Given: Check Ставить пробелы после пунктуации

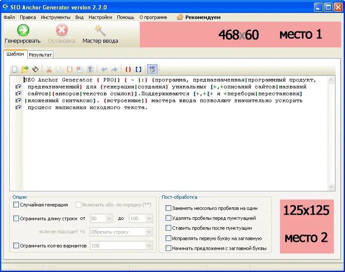Looking at the screenshot, I should pos(168,228).
